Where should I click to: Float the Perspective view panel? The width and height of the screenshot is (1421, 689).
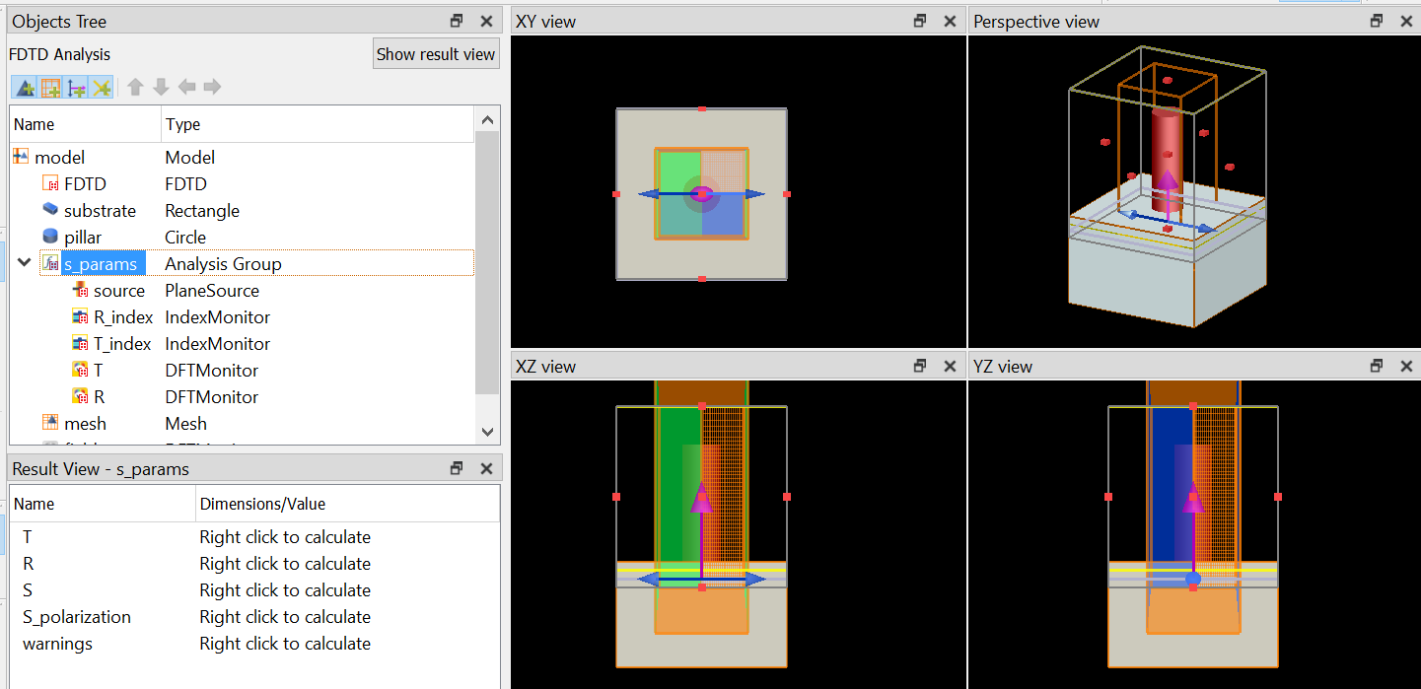point(1376,21)
